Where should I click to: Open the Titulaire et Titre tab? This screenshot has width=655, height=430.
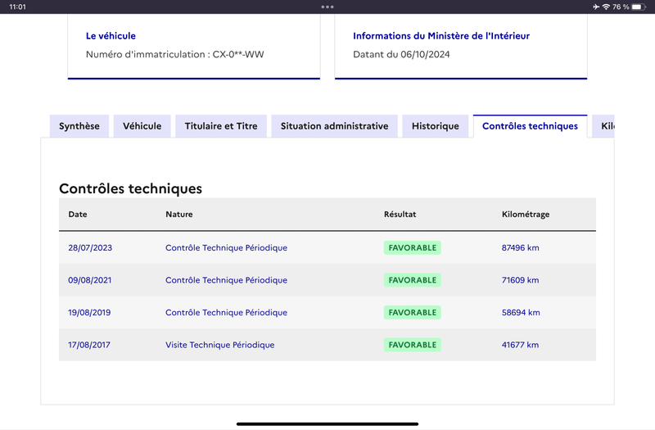(x=221, y=126)
